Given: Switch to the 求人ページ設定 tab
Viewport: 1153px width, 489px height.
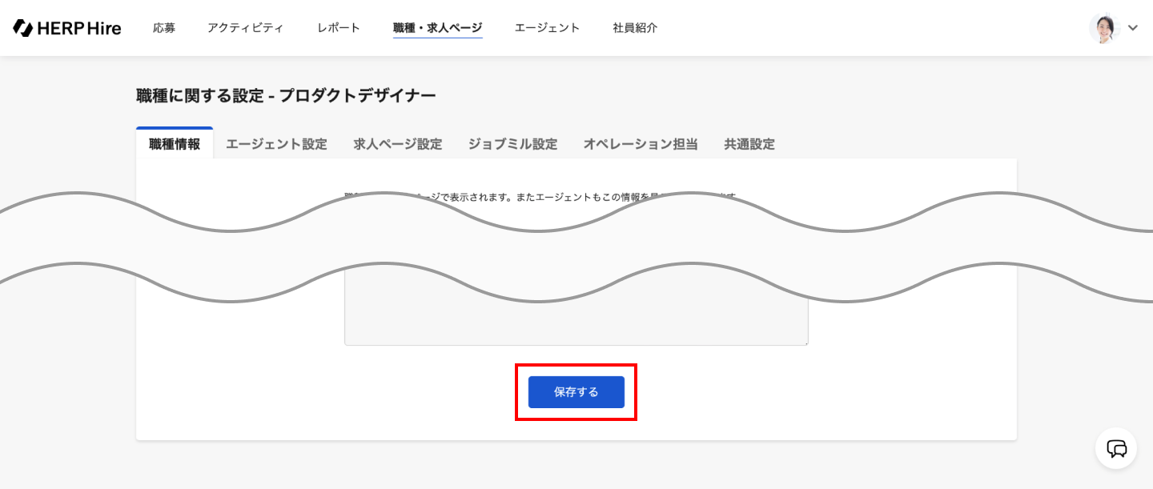Looking at the screenshot, I should (398, 144).
